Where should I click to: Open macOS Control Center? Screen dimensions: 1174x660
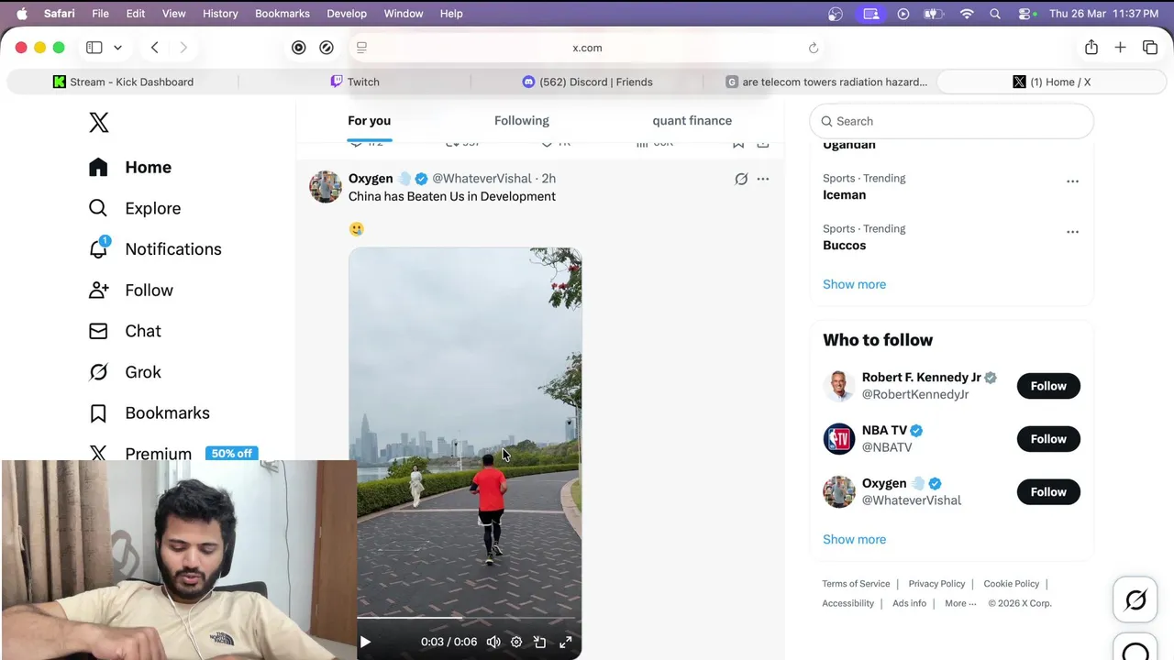pos(1025,14)
